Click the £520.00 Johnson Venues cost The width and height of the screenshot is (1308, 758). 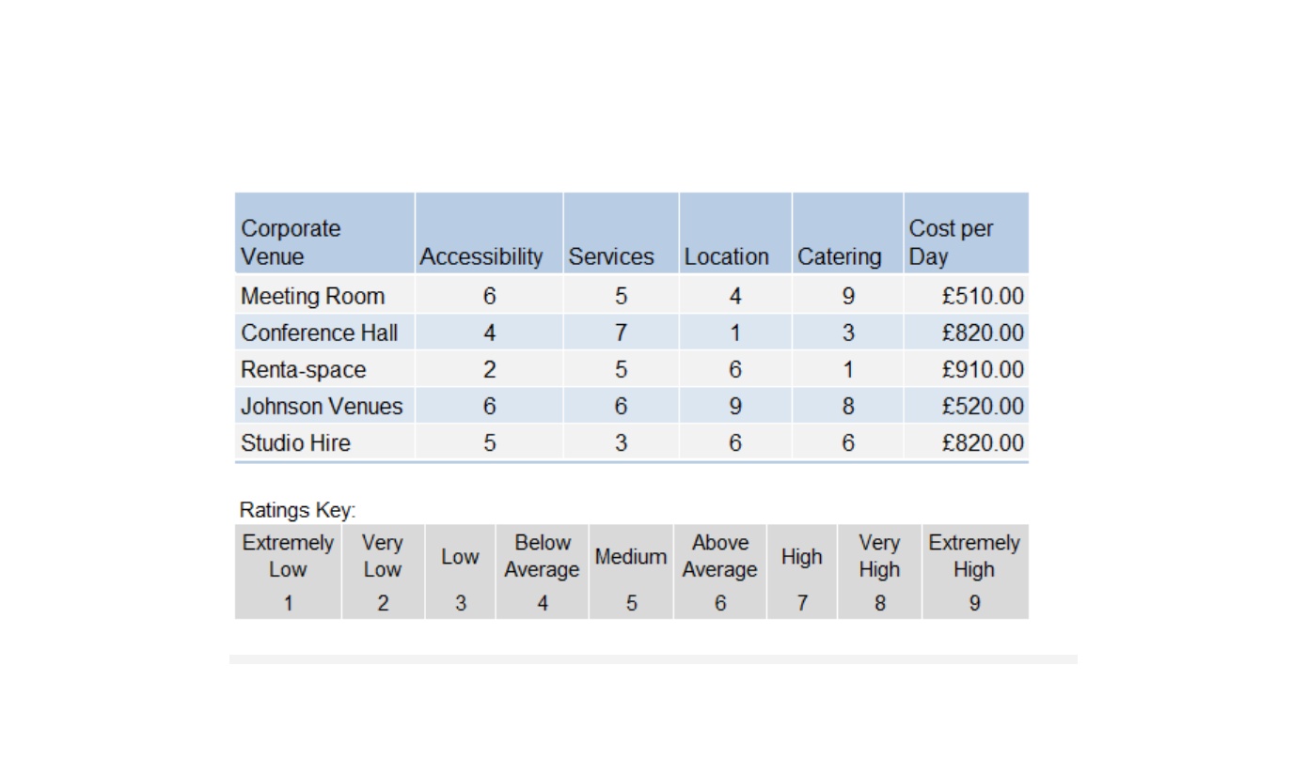click(983, 406)
